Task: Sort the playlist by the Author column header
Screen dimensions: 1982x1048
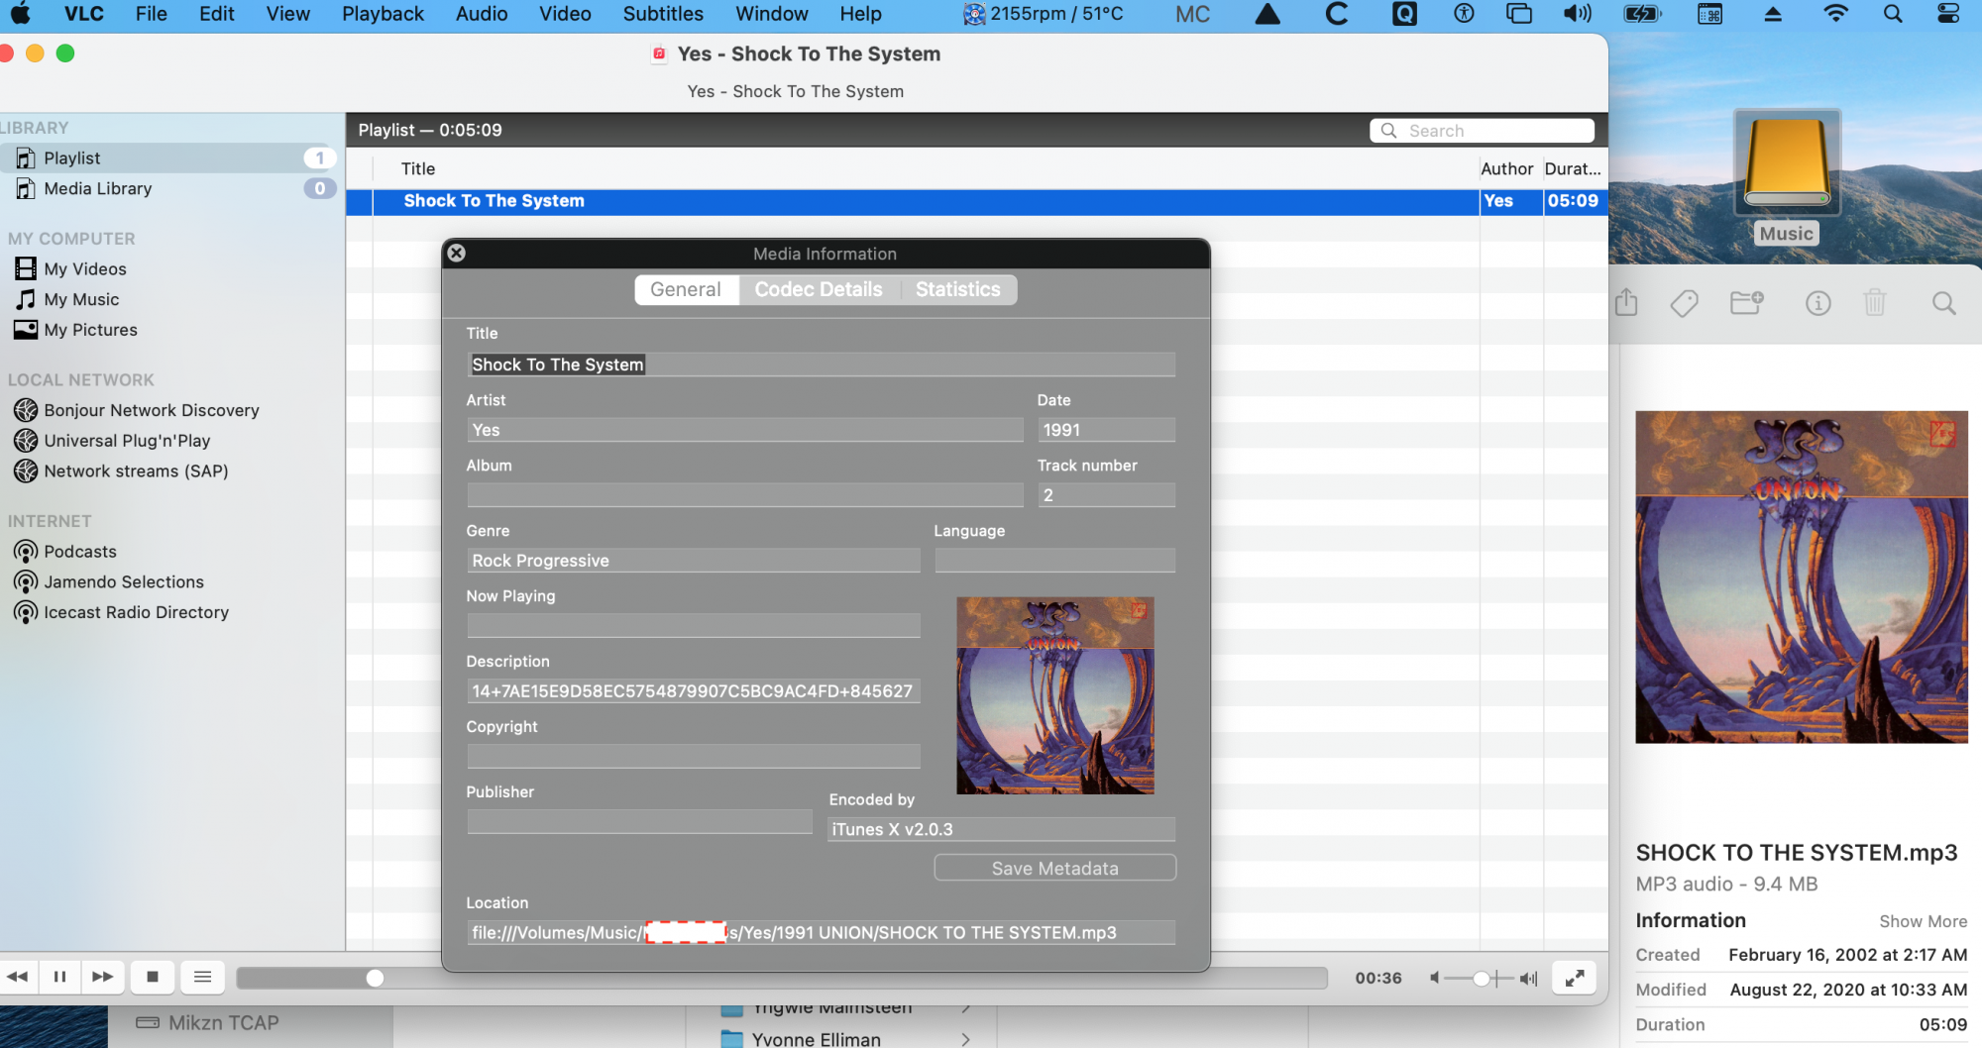Action: (x=1506, y=168)
